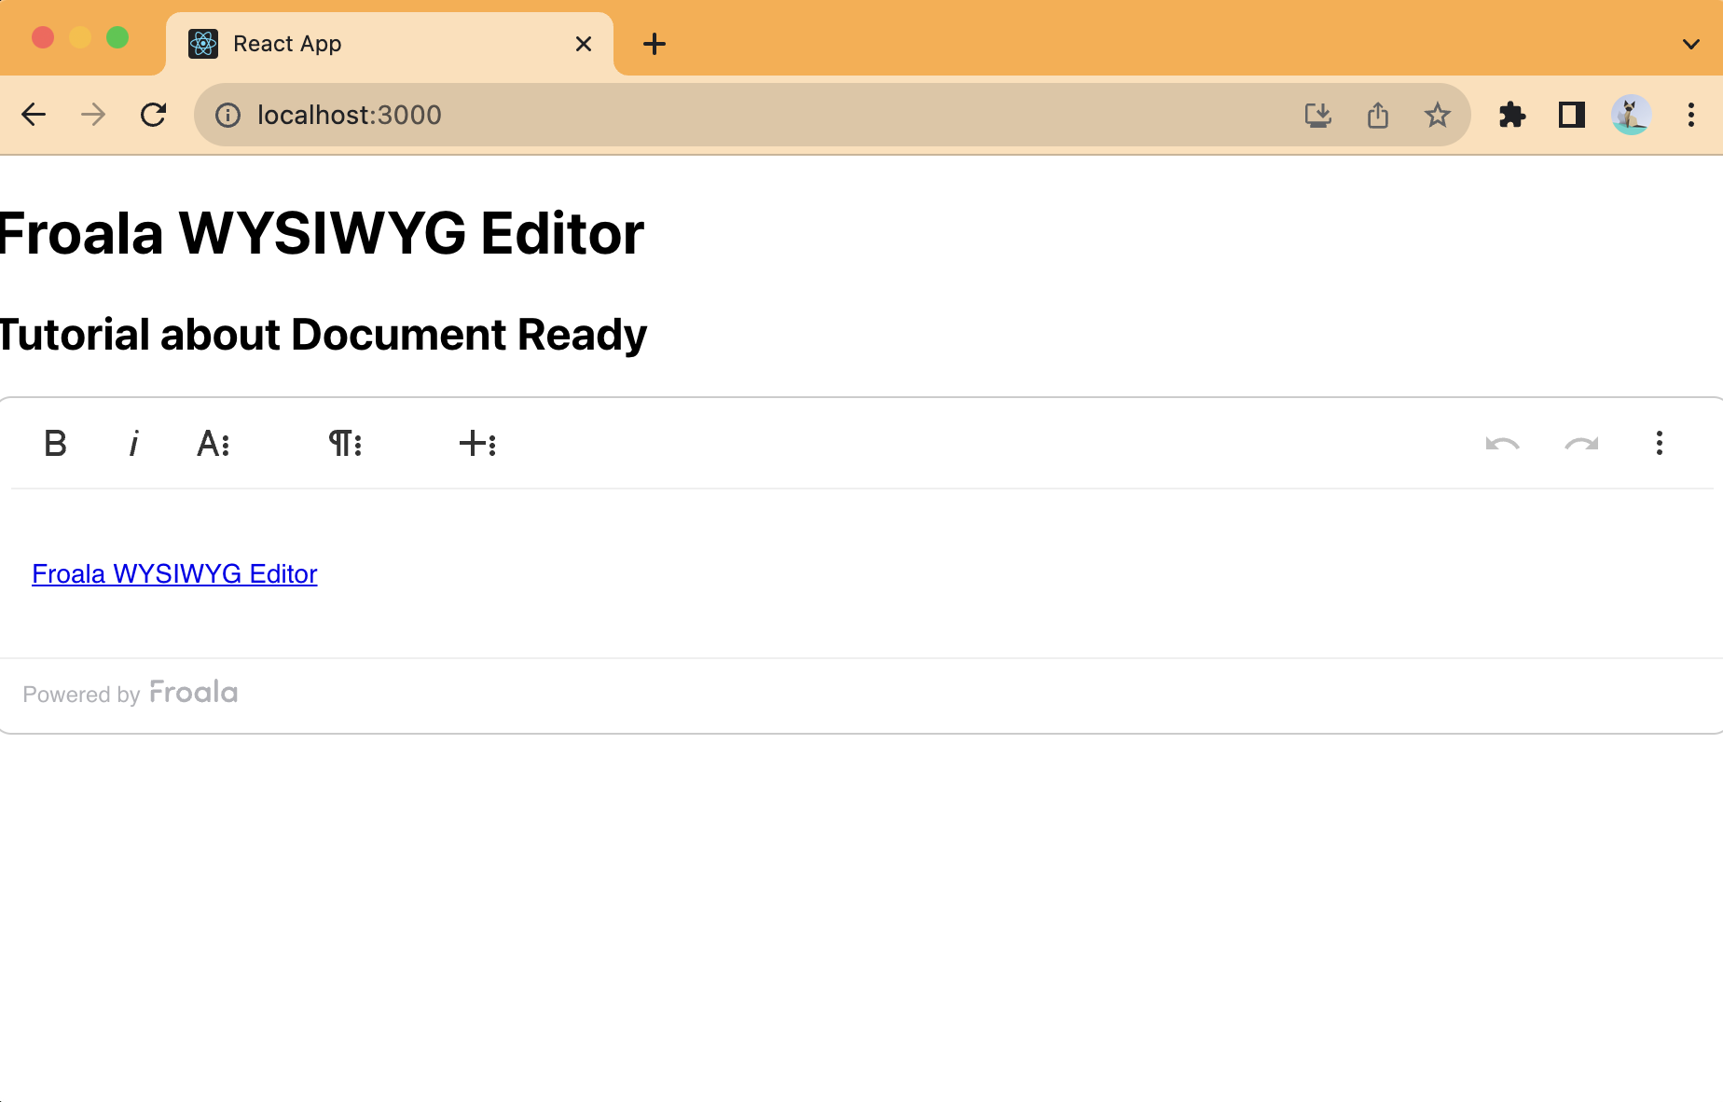The width and height of the screenshot is (1723, 1102).
Task: Click the install site icon near address bar
Action: [1317, 115]
